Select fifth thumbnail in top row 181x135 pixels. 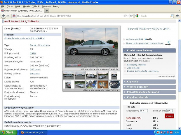[x=114, y=75]
